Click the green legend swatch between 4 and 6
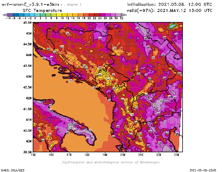 48,15
